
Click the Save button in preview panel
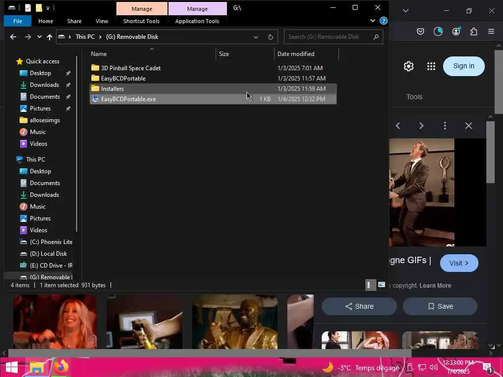[x=440, y=306]
